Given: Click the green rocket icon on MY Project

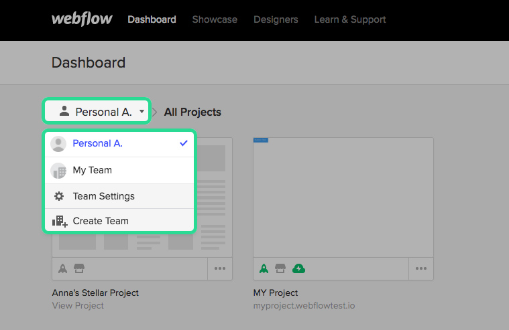Looking at the screenshot, I should (x=264, y=268).
